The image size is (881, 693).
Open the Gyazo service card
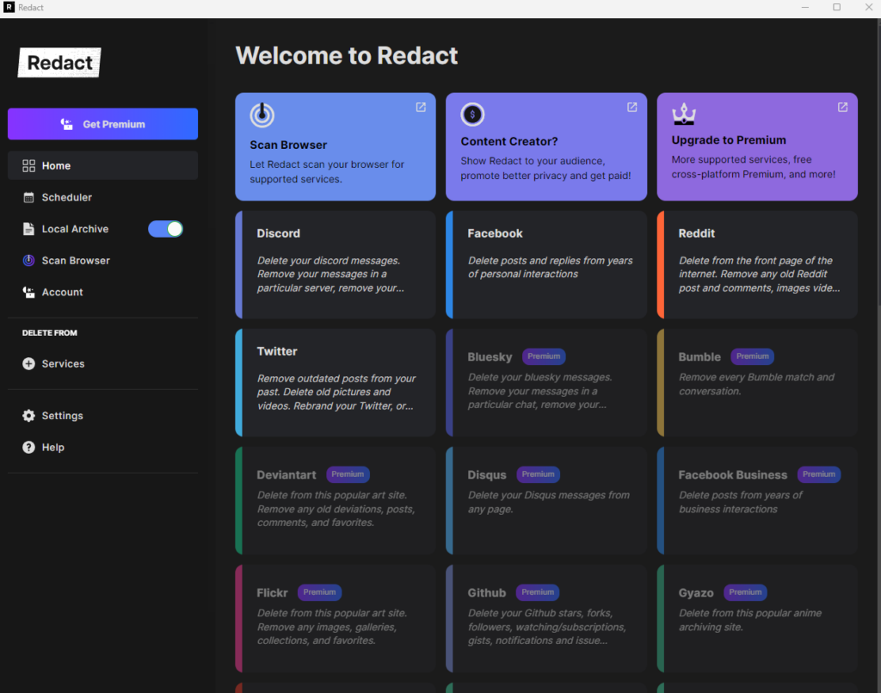tap(757, 619)
